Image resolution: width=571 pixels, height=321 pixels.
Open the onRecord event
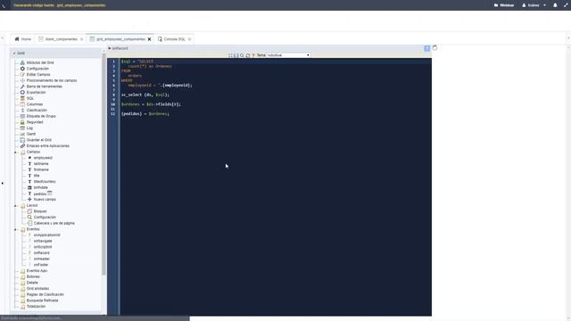point(42,253)
